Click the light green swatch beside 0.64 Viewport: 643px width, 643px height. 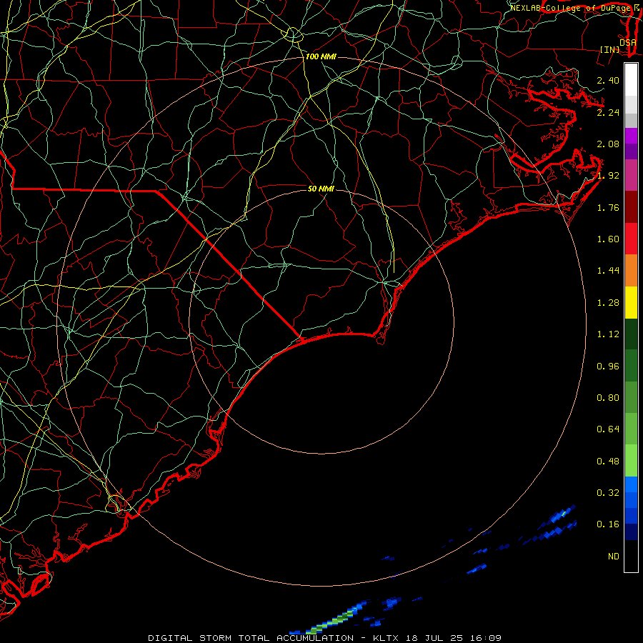(x=631, y=429)
